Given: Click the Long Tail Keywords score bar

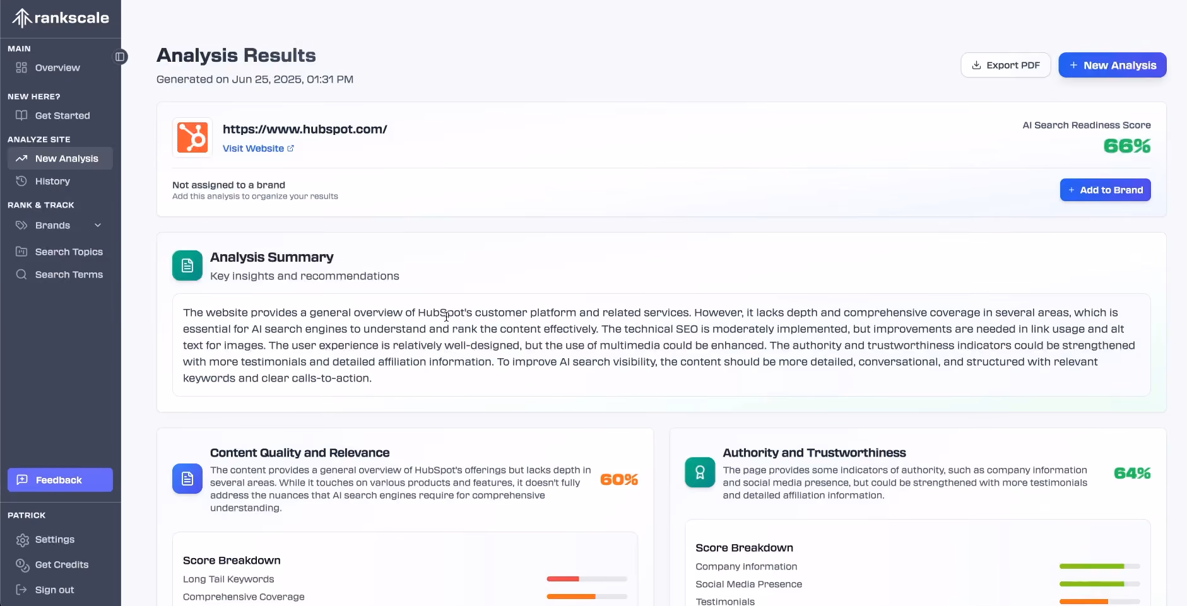Looking at the screenshot, I should 587,579.
